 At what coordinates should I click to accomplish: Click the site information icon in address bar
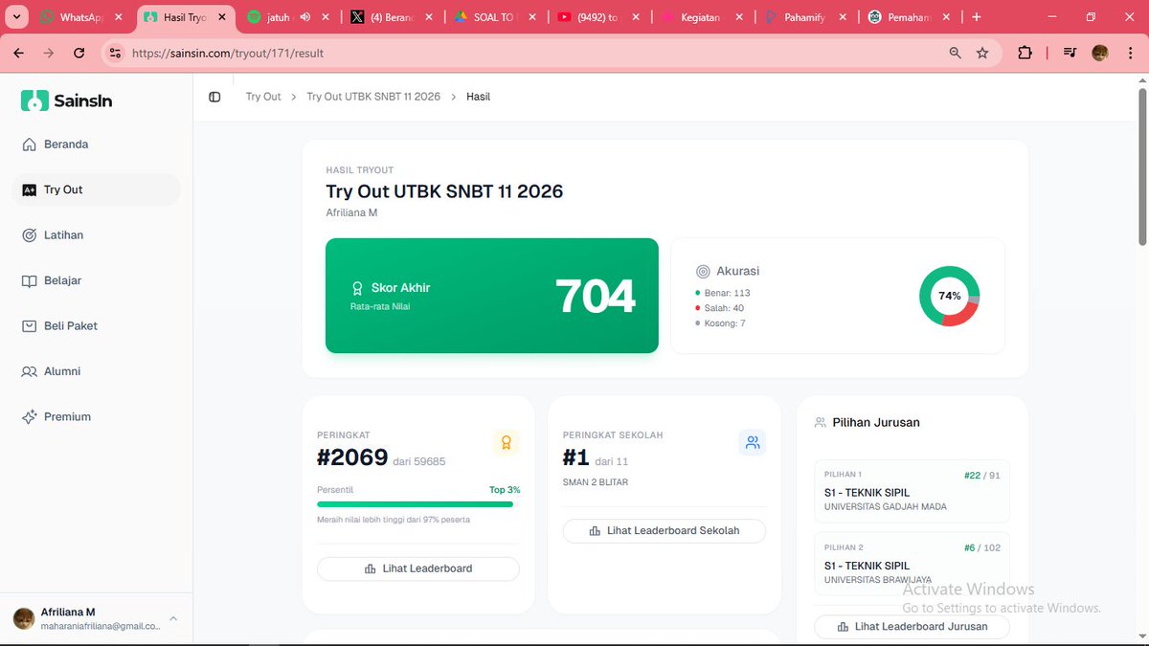[115, 54]
